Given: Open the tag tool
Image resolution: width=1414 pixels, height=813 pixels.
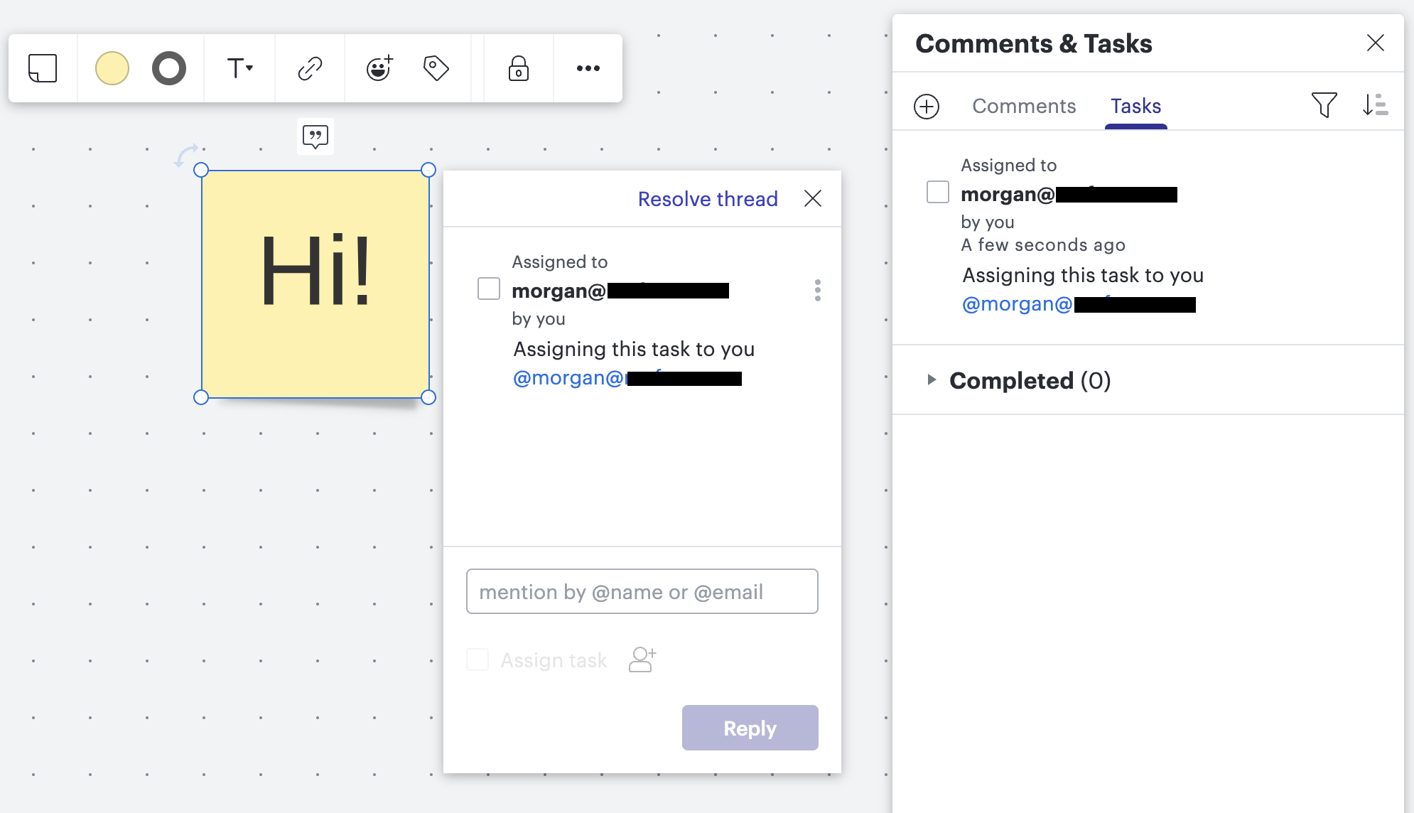Looking at the screenshot, I should (436, 68).
